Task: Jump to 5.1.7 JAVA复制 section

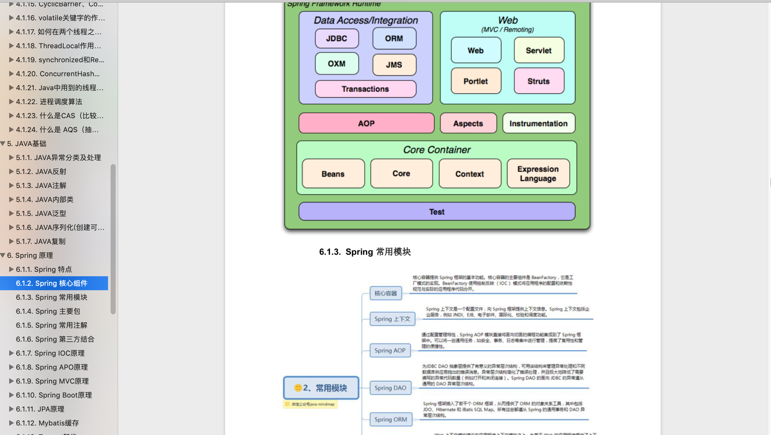Action: pos(41,241)
